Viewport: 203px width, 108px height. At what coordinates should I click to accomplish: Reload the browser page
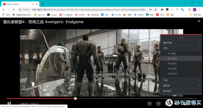pos(14,10)
